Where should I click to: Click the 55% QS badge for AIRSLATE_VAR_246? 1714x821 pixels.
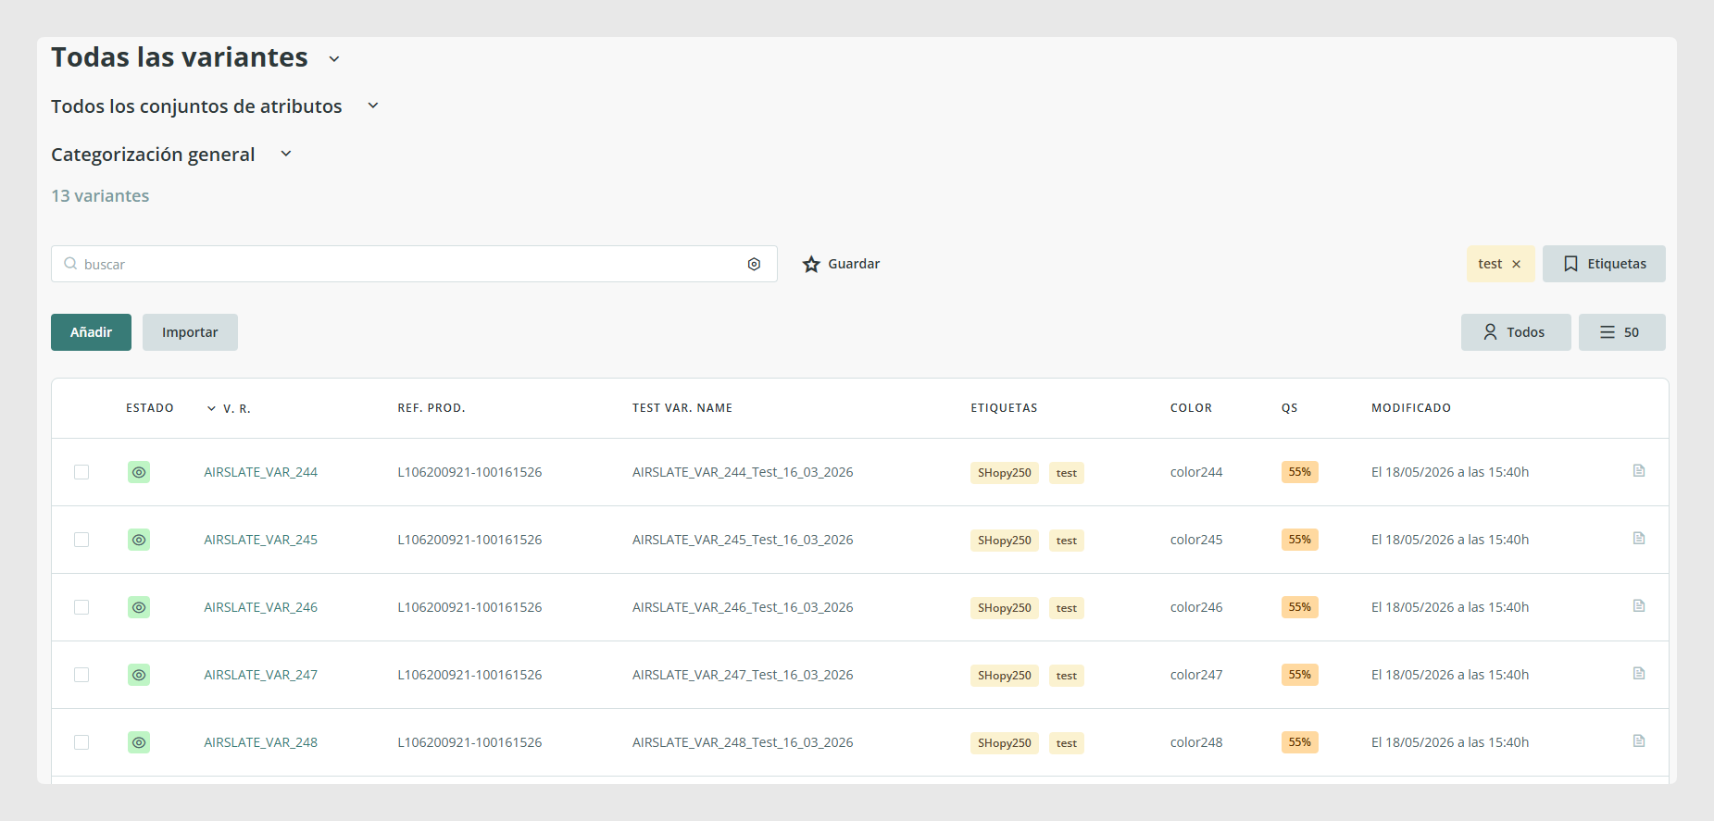[x=1299, y=607]
